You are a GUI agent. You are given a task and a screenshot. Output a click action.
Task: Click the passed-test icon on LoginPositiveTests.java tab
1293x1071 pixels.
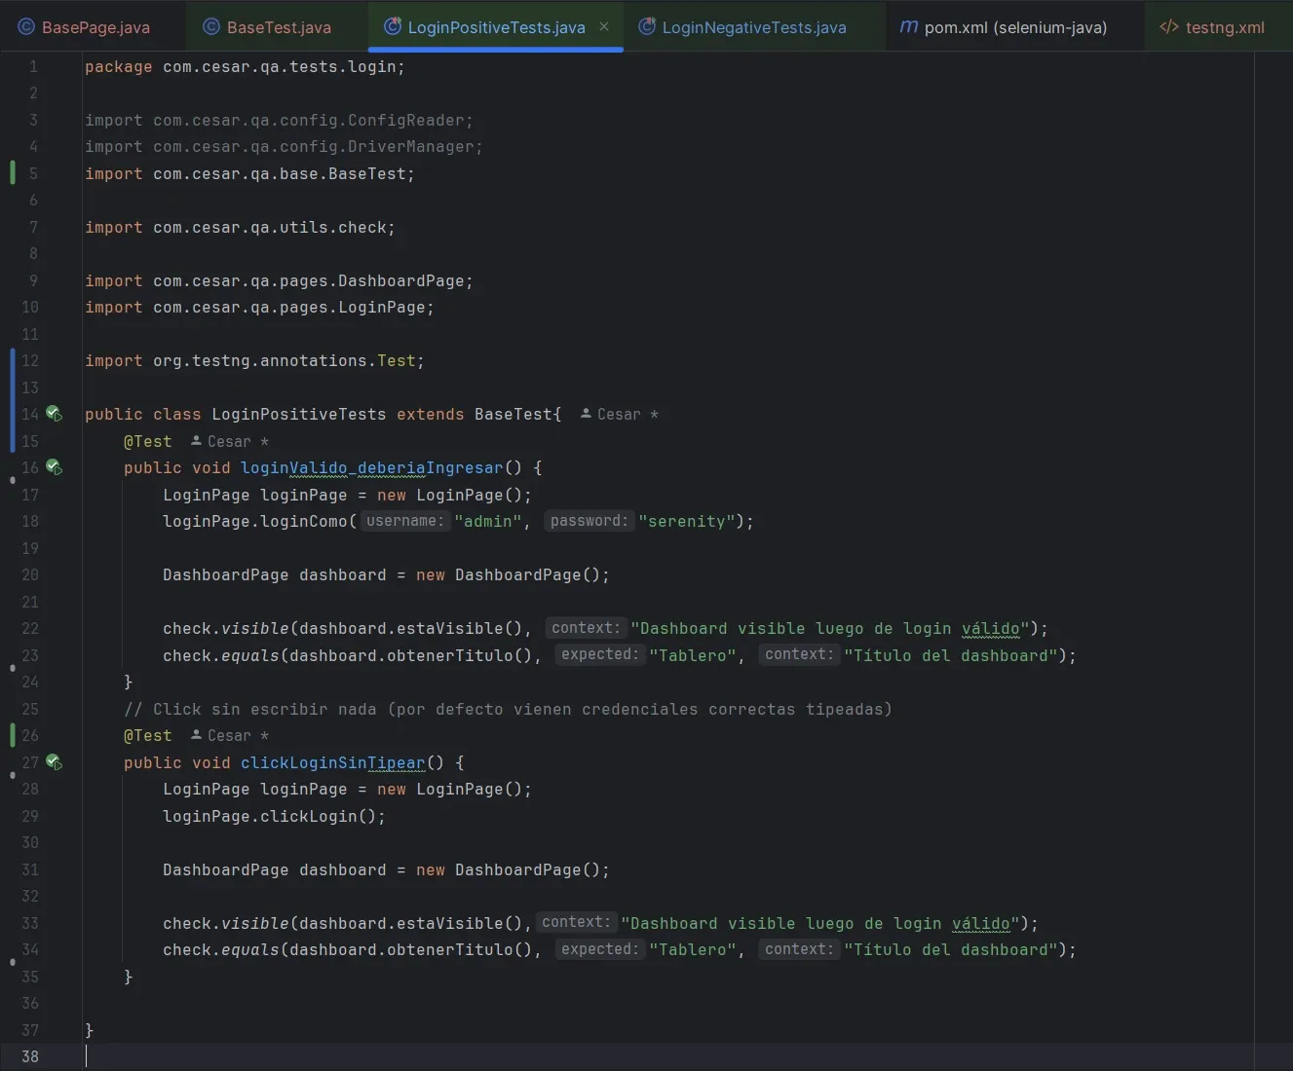click(392, 27)
